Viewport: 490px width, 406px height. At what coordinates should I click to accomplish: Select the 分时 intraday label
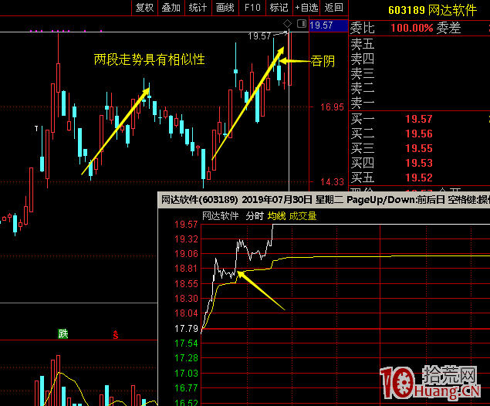(x=255, y=216)
